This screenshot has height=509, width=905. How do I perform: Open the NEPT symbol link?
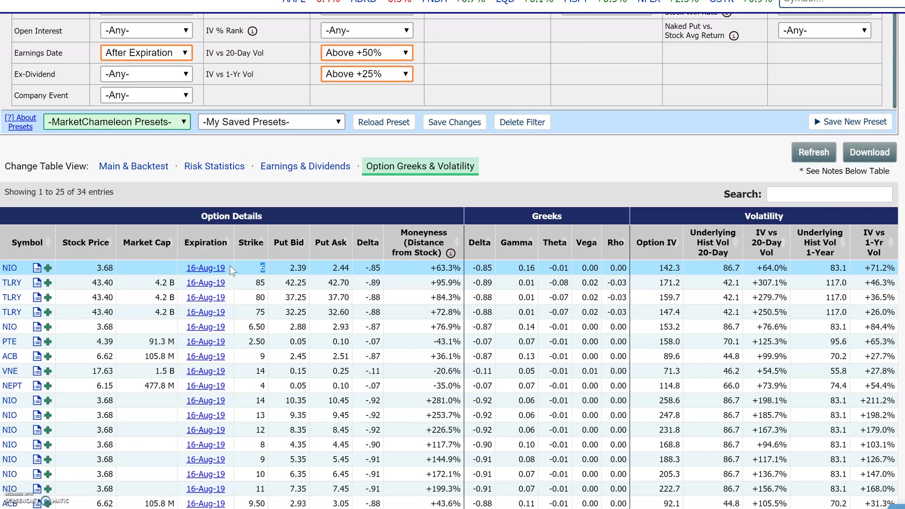(12, 386)
